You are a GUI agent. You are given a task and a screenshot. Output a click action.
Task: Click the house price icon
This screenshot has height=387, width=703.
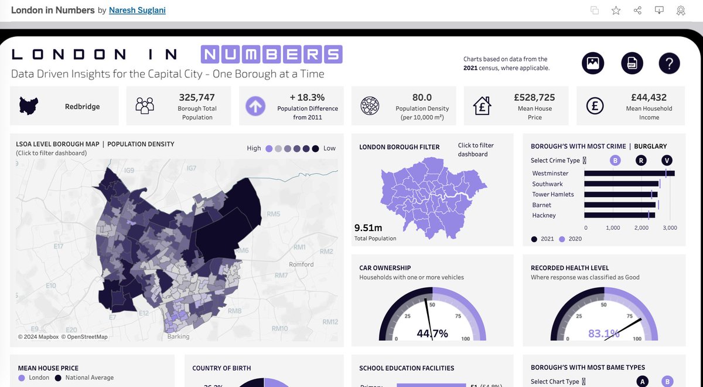point(482,106)
